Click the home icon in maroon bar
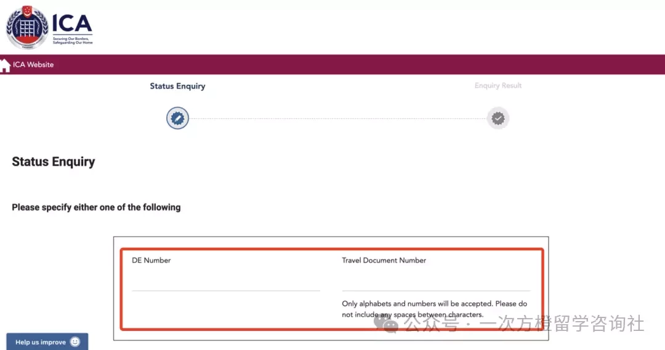Image resolution: width=665 pixels, height=350 pixels. pos(5,65)
